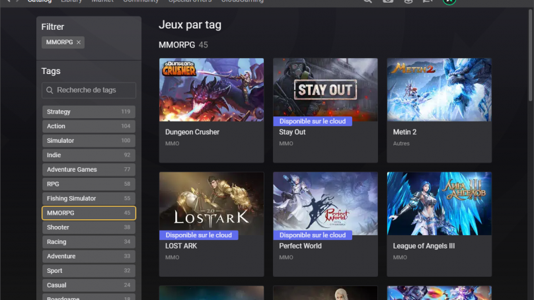Viewport: 534px width, 300px height.
Task: Click LOST ARK's Disponible sur le cloud badge
Action: tap(199, 235)
